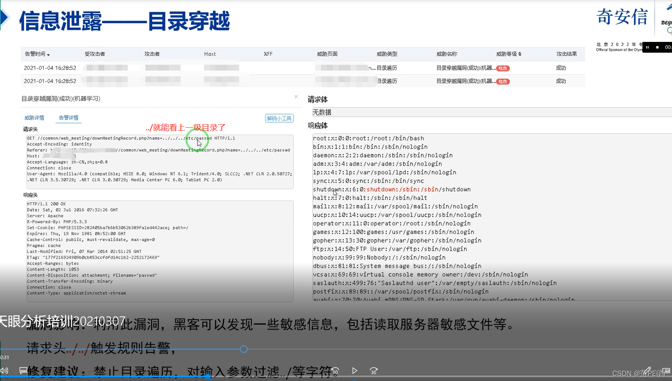The image size is (672, 381).
Task: Click second row 成功 attack result
Action: (x=561, y=81)
